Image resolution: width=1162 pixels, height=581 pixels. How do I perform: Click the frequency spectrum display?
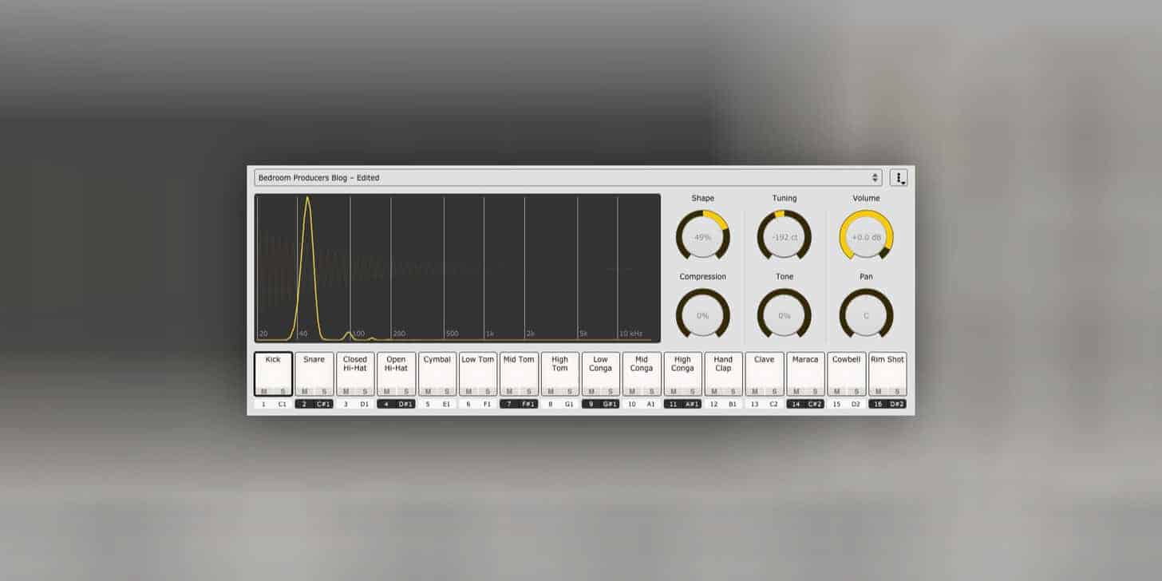pos(457,268)
